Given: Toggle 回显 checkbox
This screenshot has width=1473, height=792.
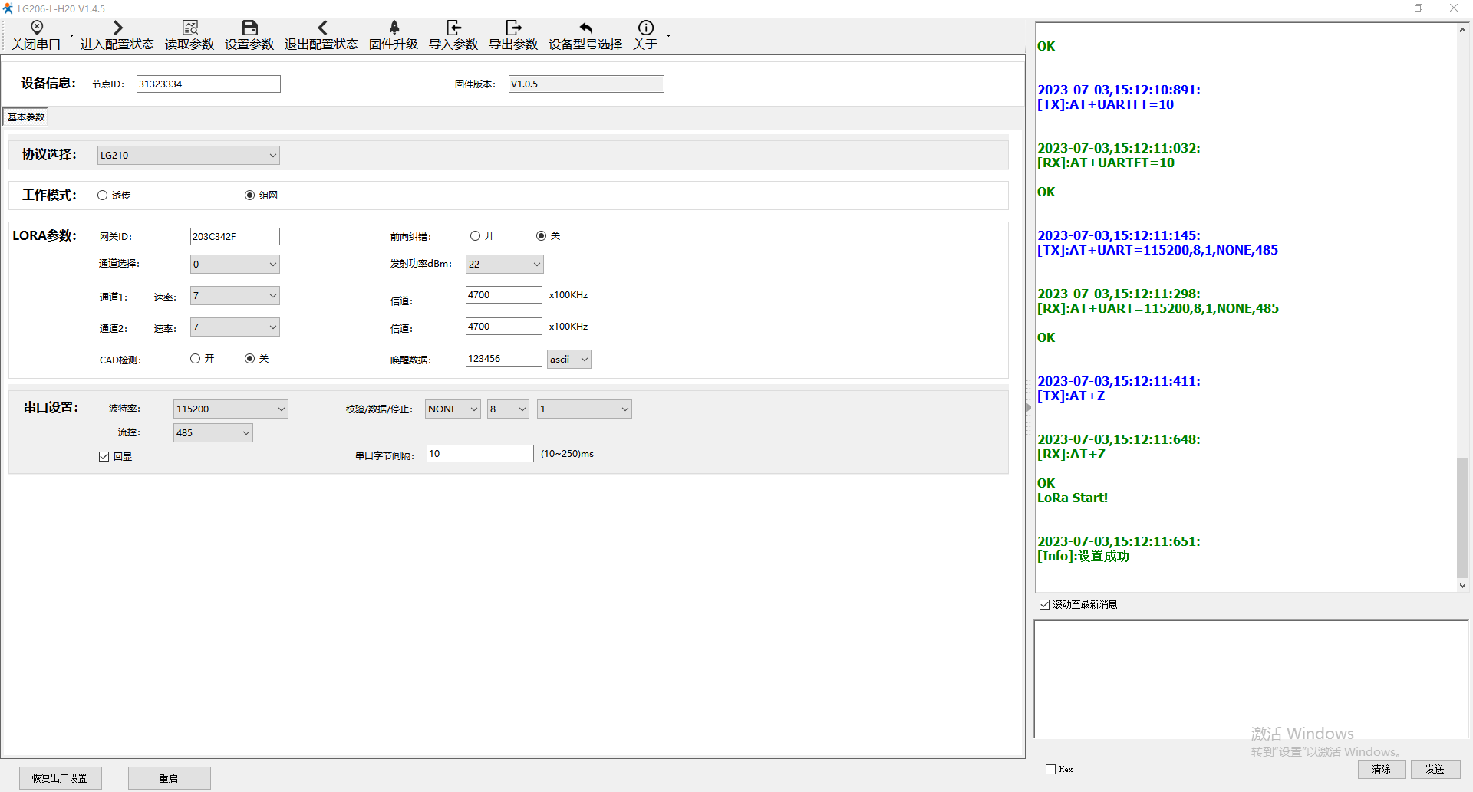Looking at the screenshot, I should coord(104,457).
